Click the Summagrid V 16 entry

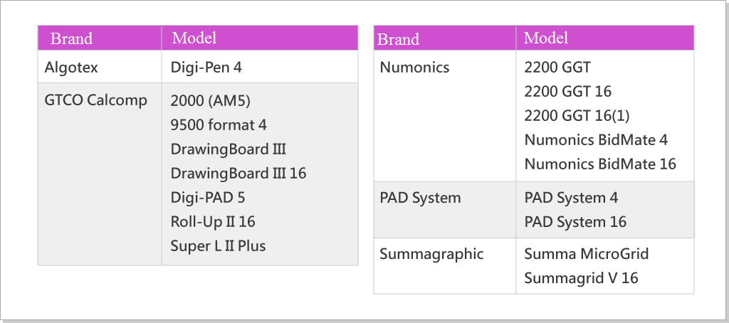(581, 278)
